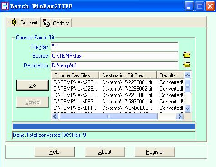
Task: Click the horizontal scroll left arrow
Action: tap(55, 117)
